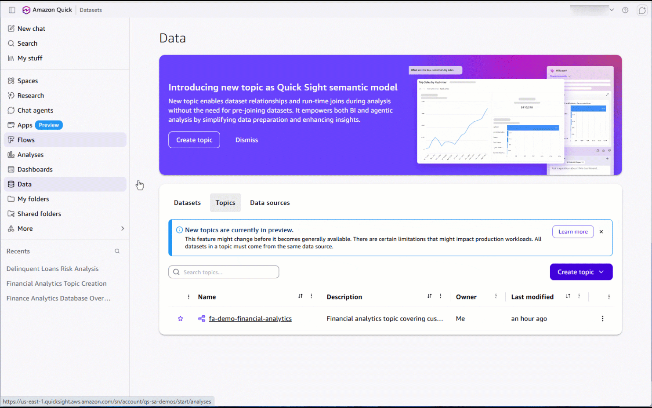Screen dimensions: 652x408
Task: Open Owner column options menu
Action: (x=496, y=296)
